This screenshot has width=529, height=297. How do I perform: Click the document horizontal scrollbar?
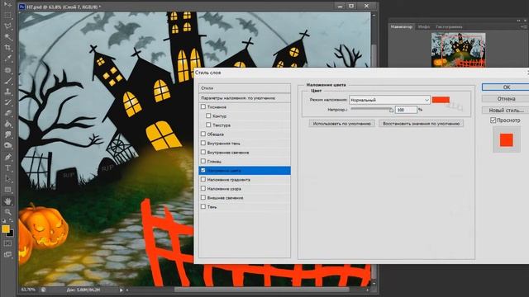point(261,290)
